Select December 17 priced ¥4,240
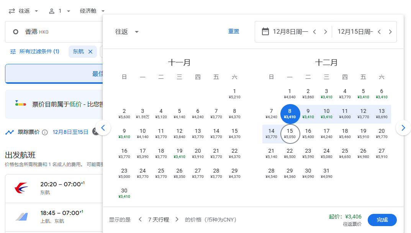Image resolution: width=411 pixels, height=233 pixels. click(326, 134)
